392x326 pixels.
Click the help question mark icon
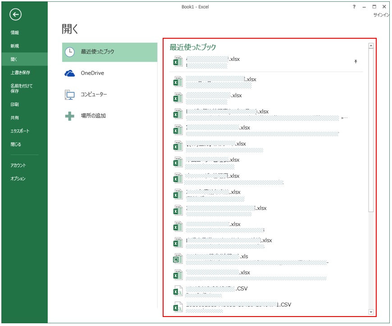353,6
